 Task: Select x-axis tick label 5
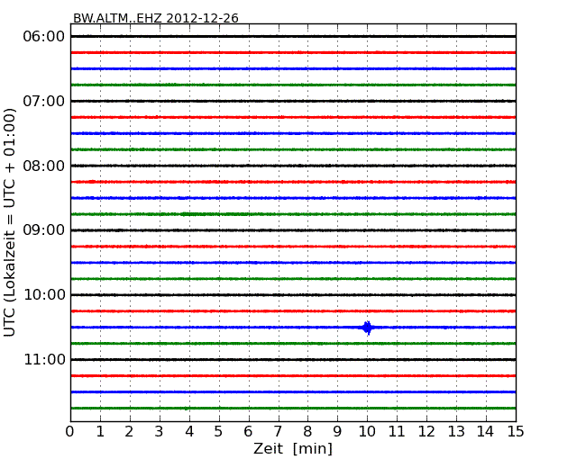point(219,432)
